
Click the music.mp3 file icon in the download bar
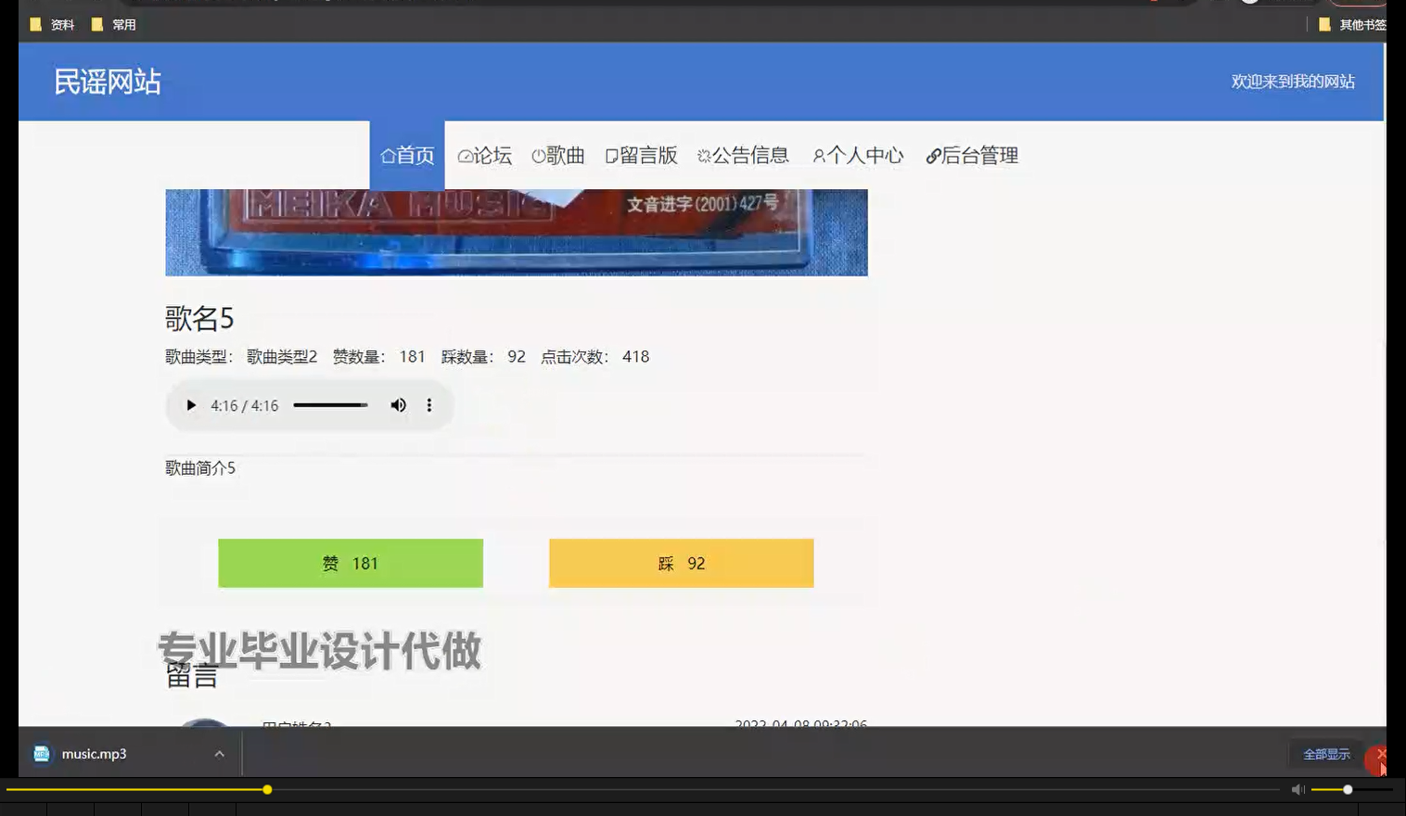point(41,753)
